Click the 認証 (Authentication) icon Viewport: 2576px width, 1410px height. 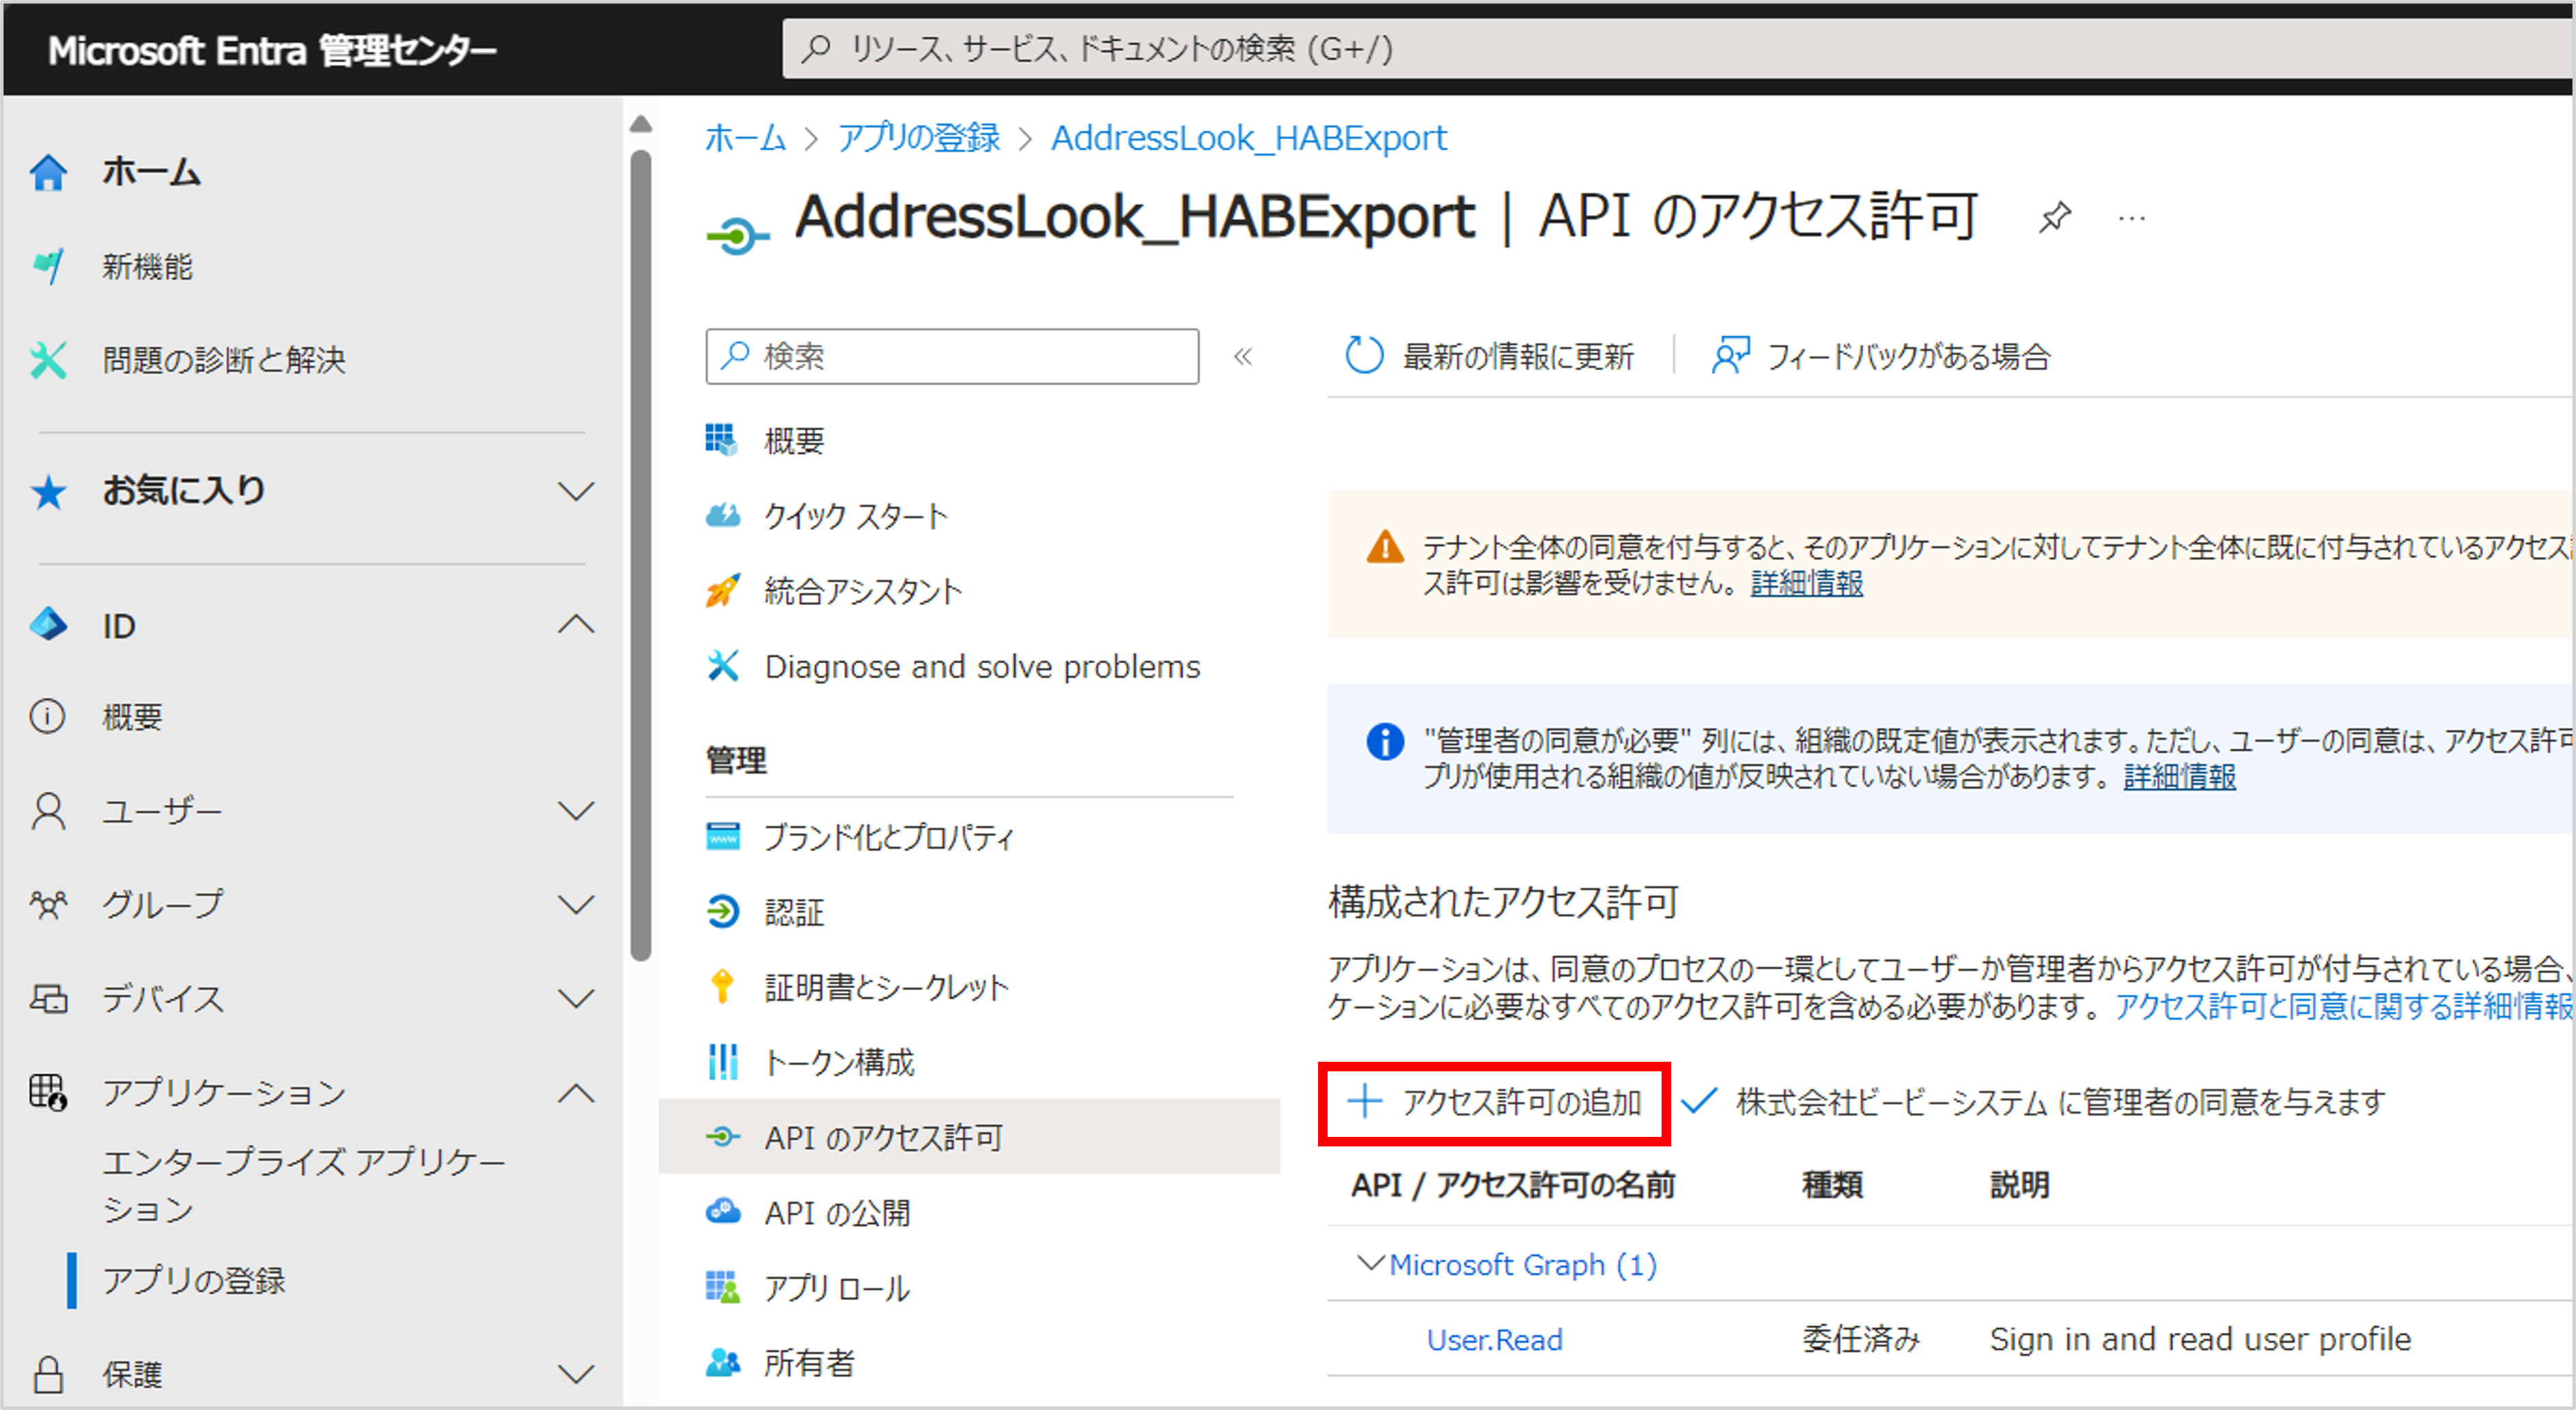[724, 911]
